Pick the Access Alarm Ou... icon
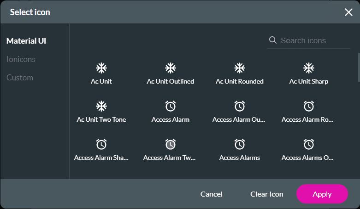This screenshot has height=209, width=360. (x=240, y=106)
